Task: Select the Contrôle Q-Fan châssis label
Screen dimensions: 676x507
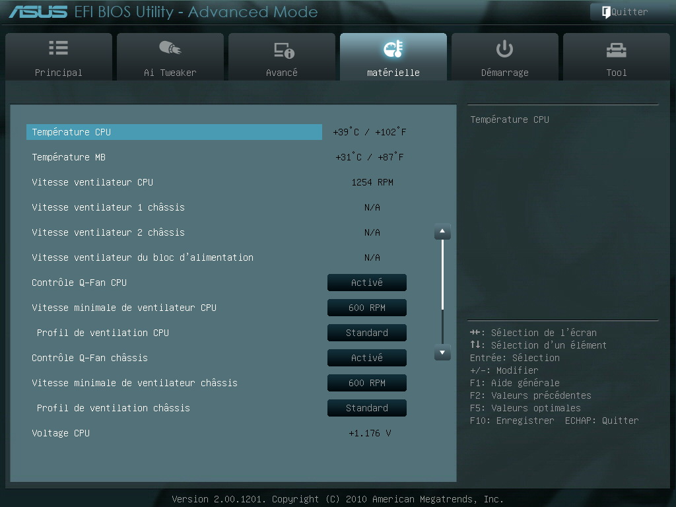Action: (x=90, y=357)
